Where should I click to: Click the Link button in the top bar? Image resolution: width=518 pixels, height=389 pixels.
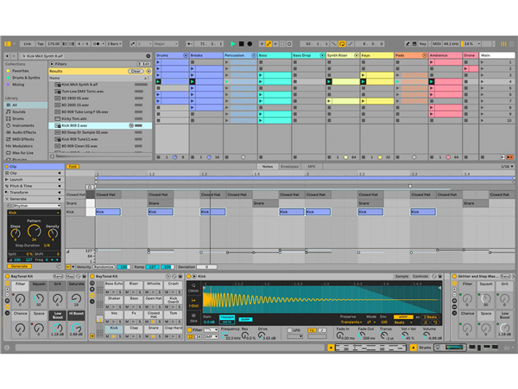pos(28,43)
